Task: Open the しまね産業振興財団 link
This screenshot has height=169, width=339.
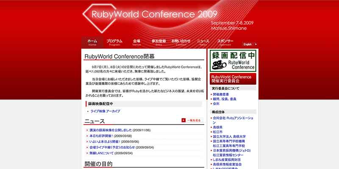Action: [x=227, y=160]
